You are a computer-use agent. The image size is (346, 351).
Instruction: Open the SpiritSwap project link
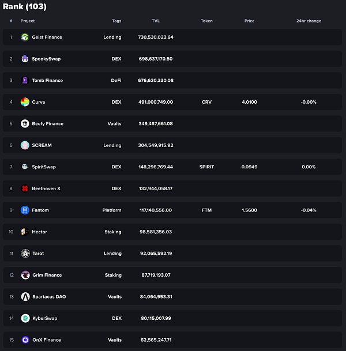tap(44, 167)
